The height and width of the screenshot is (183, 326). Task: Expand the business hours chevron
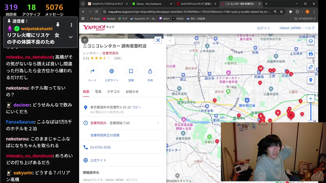click(158, 123)
